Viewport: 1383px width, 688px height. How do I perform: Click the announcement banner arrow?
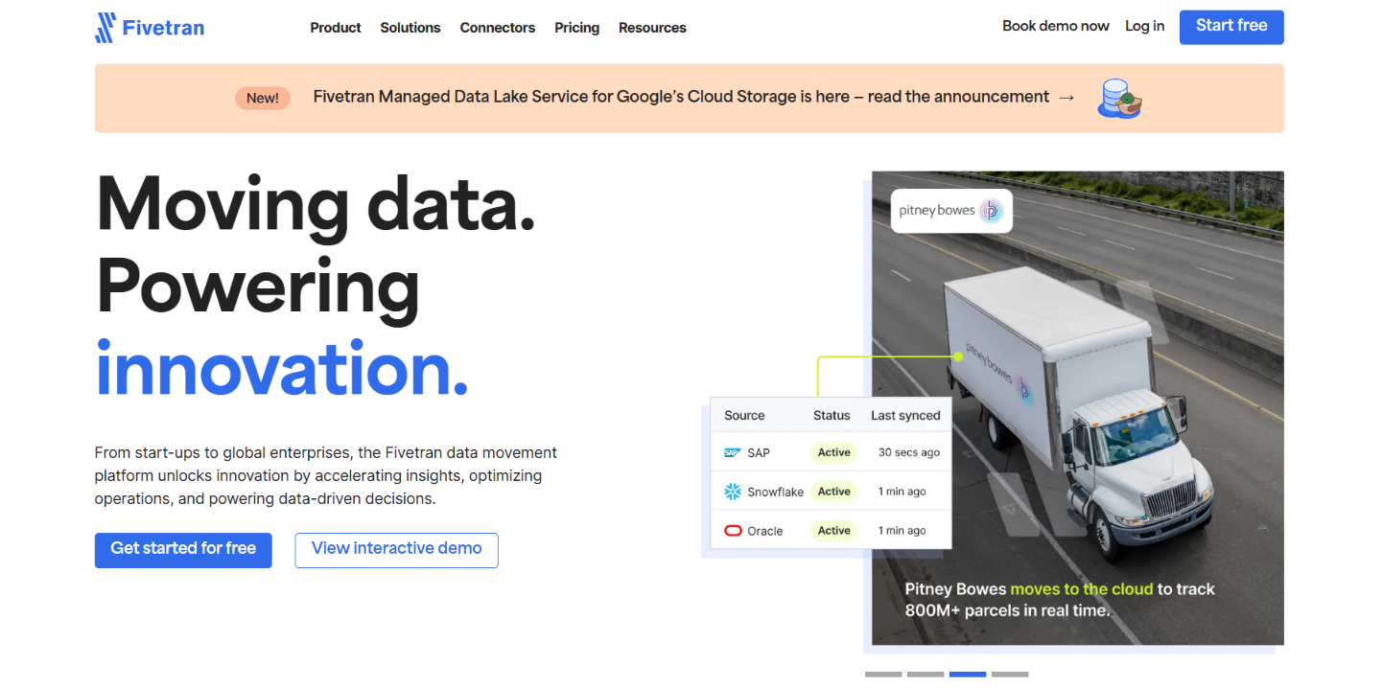click(x=1067, y=98)
